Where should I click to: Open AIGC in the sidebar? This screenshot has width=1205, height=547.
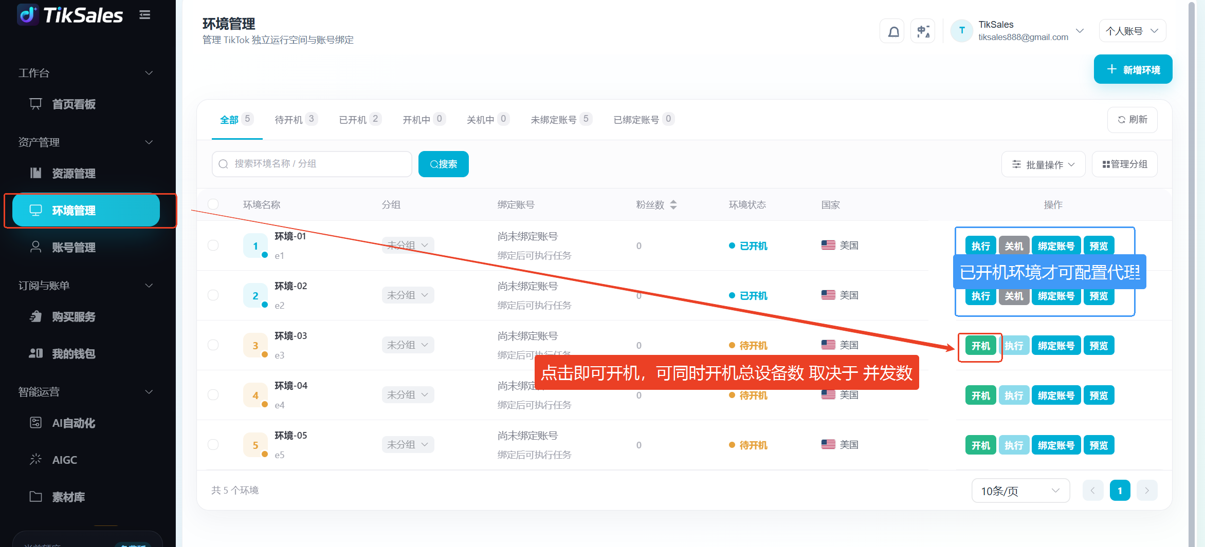tap(85, 460)
